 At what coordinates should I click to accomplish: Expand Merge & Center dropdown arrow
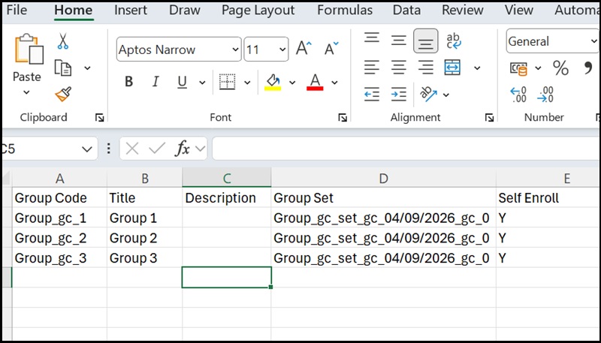click(x=477, y=68)
